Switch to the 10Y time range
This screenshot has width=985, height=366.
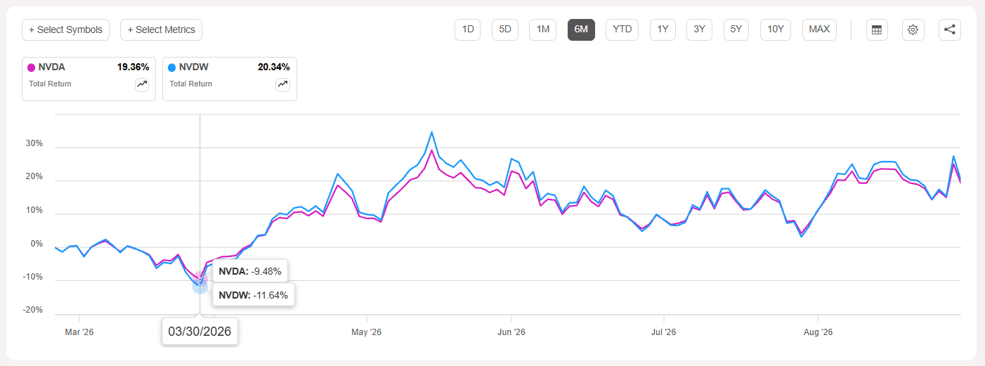pyautogui.click(x=776, y=30)
